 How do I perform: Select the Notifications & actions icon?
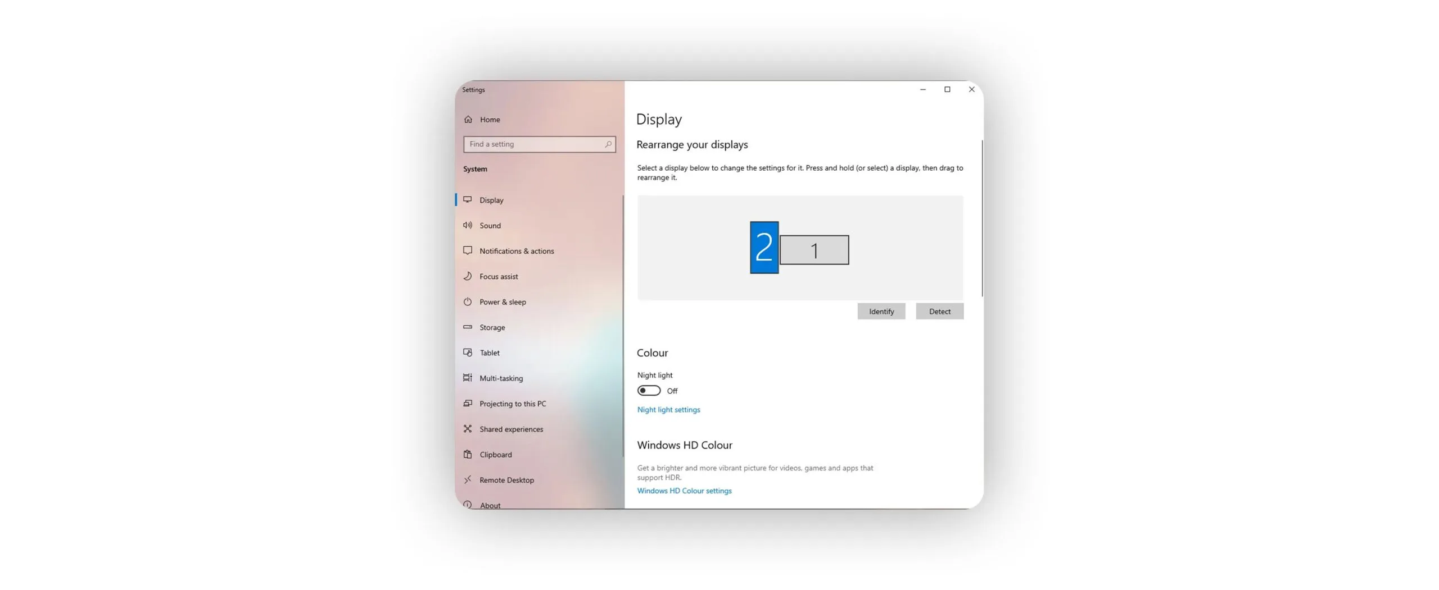tap(467, 250)
